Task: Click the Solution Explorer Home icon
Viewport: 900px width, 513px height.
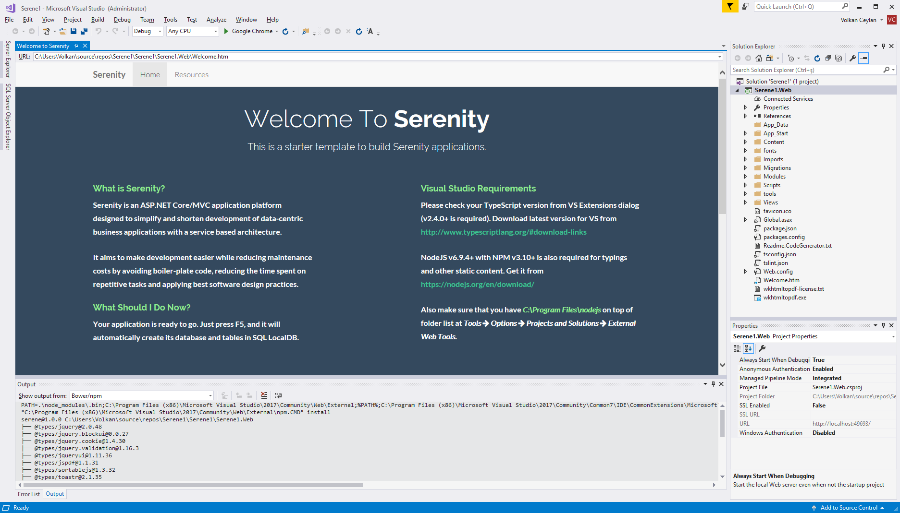Action: pos(759,58)
